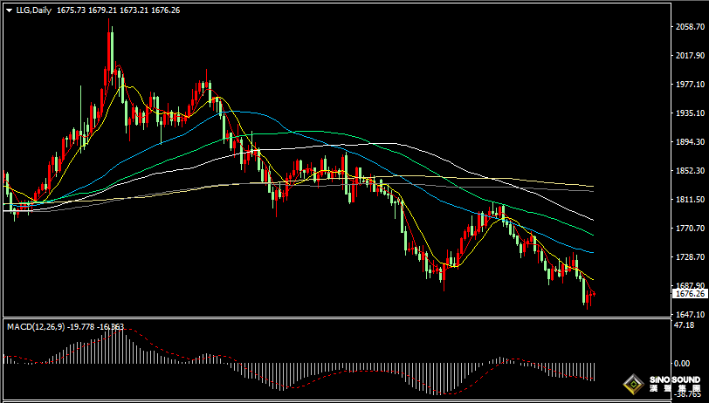Click the tallest MACD histogram bar
The width and height of the screenshot is (709, 403).
108,346
